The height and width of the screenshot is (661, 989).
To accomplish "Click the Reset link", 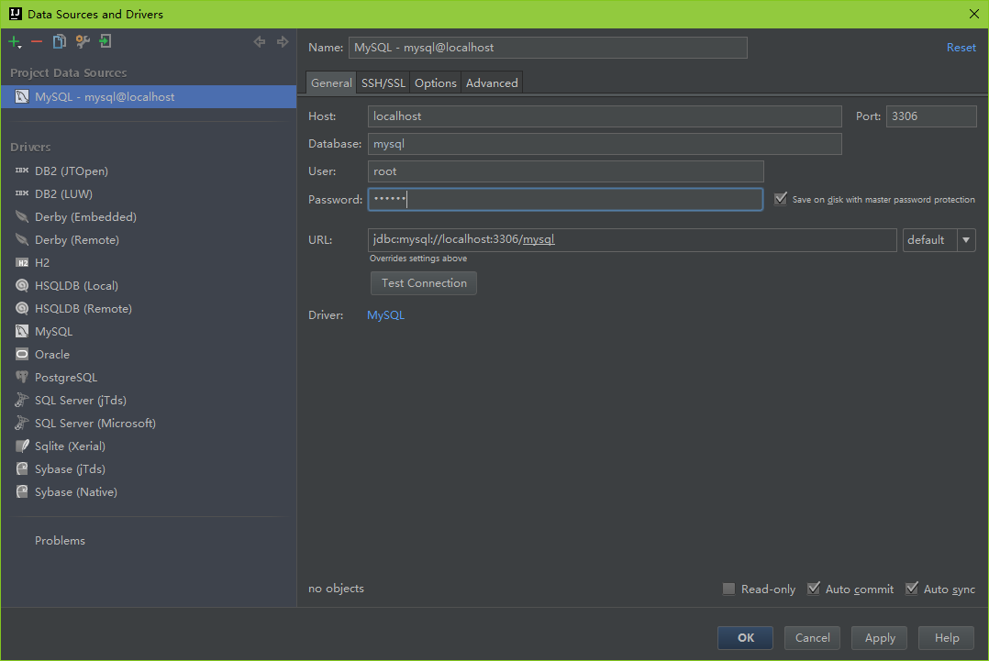I will [x=961, y=48].
